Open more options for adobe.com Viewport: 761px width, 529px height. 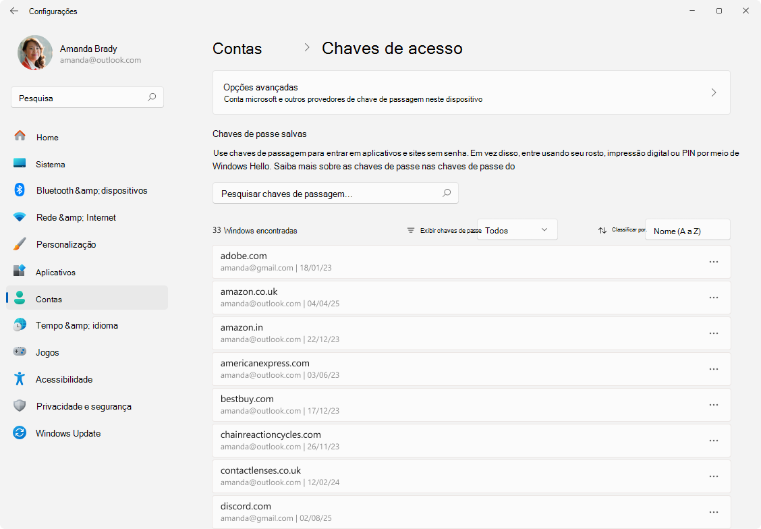pos(714,262)
